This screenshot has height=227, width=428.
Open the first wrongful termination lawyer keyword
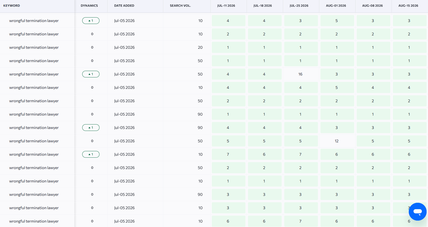(x=34, y=21)
